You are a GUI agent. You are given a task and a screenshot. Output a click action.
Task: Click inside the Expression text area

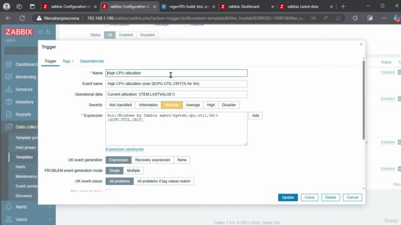177,129
